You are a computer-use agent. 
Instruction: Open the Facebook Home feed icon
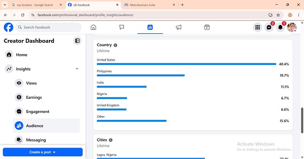[93, 27]
